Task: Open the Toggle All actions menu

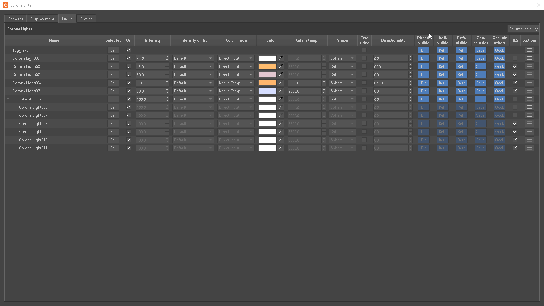Action: 530,50
